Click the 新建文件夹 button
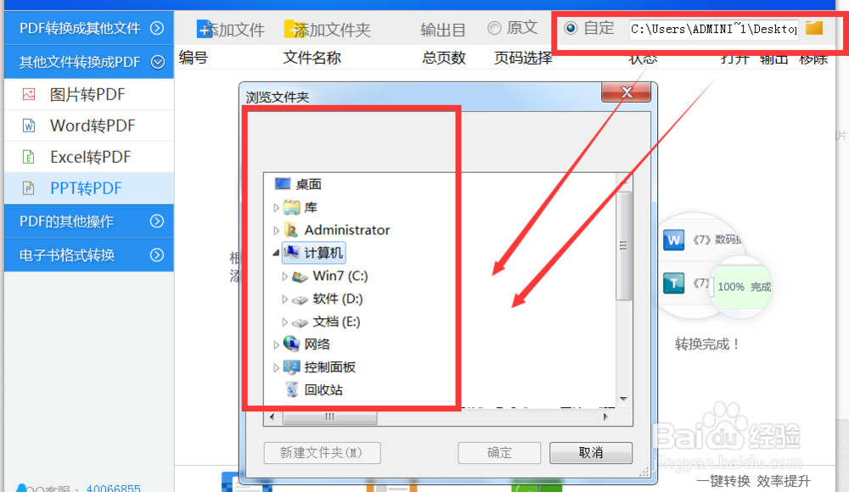 322,452
